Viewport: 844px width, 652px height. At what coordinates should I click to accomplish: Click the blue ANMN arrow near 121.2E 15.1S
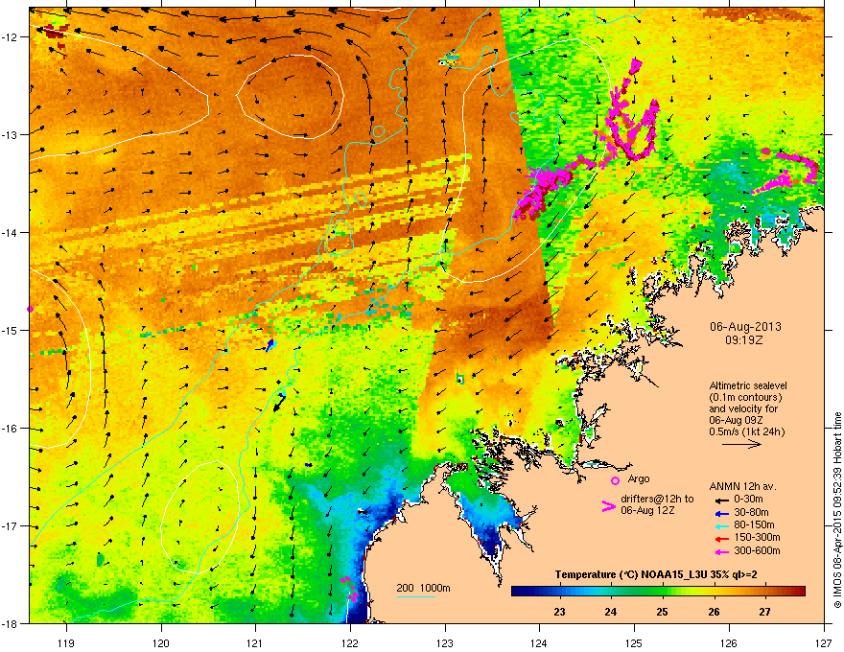click(x=270, y=345)
